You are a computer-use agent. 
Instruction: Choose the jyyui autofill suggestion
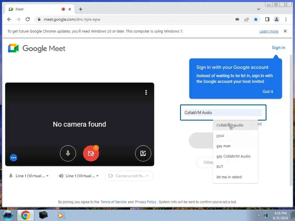tap(235, 136)
